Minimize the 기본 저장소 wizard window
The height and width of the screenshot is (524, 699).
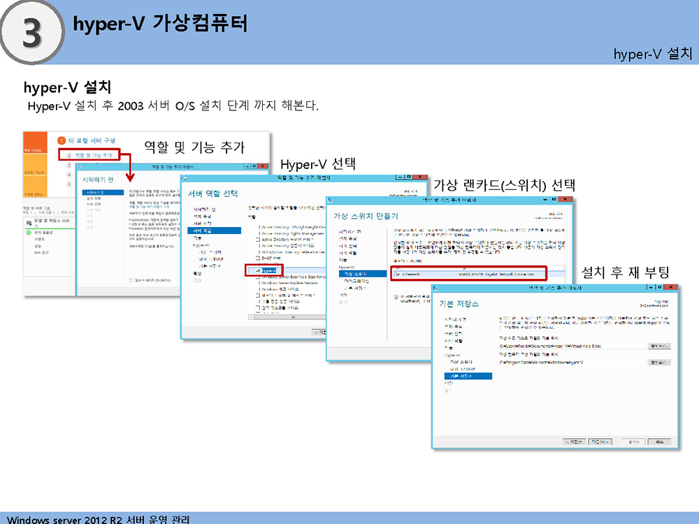pyautogui.click(x=651, y=287)
